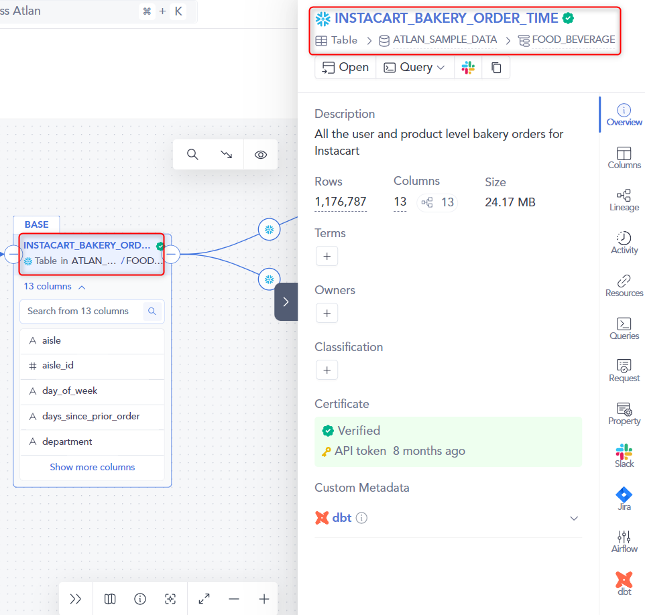The image size is (645, 615).
Task: Switch to the Columns tab in the sidebar
Action: [x=624, y=155]
